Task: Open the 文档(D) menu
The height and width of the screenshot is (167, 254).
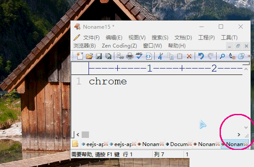Action: (x=183, y=38)
